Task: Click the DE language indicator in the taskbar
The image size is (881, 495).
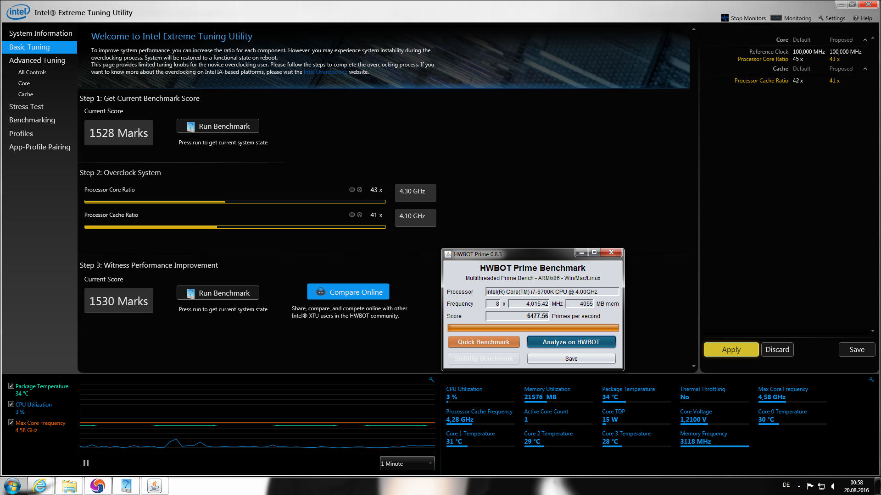Action: point(786,485)
